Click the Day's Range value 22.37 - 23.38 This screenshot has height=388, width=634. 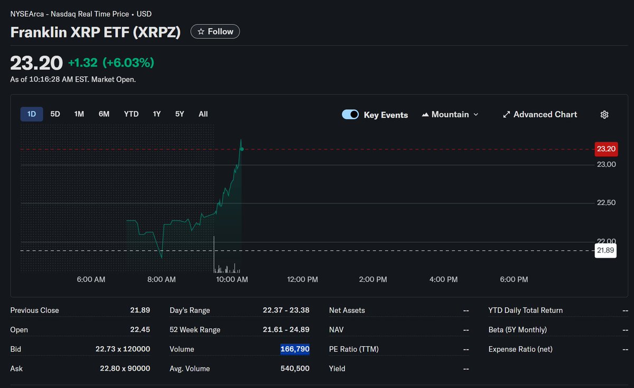[286, 310]
